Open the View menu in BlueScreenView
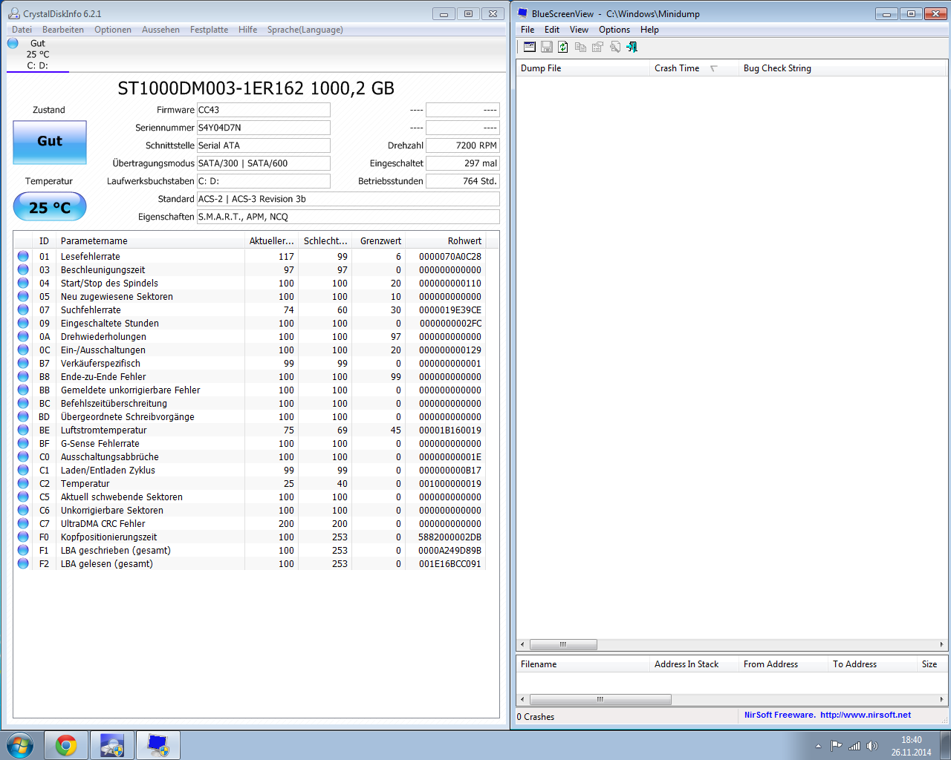This screenshot has width=951, height=760. point(579,30)
